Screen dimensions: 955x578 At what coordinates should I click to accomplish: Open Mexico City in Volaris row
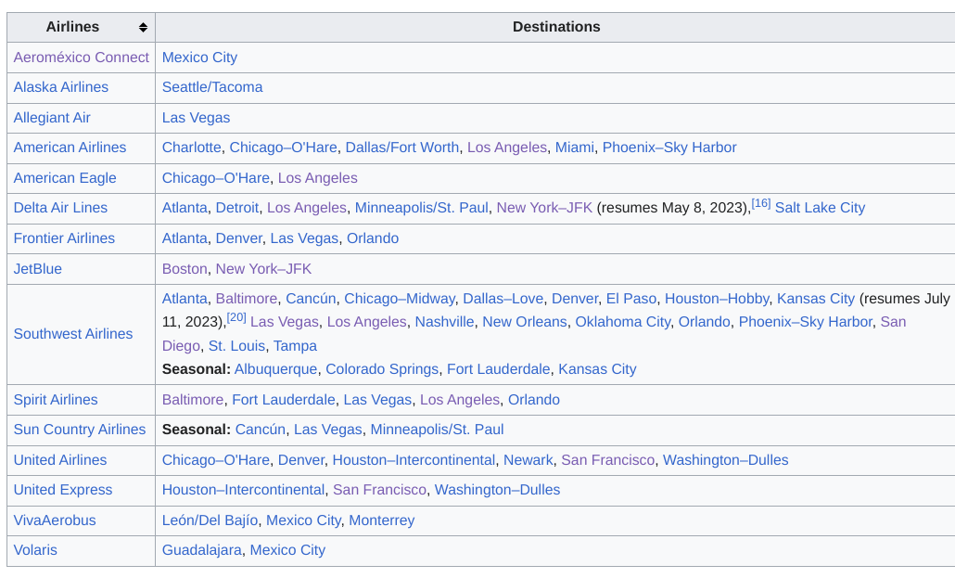pyautogui.click(x=287, y=550)
